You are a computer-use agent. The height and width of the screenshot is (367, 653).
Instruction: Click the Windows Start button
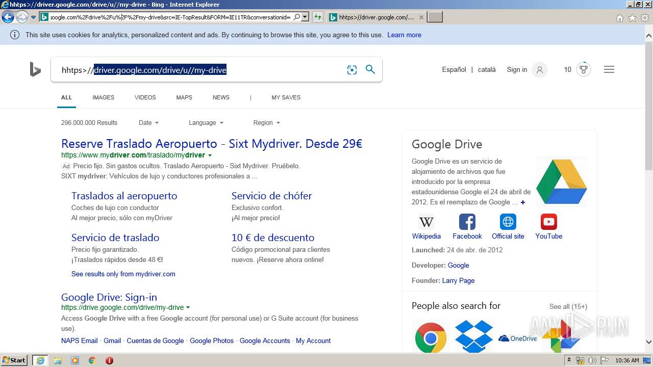(x=14, y=360)
